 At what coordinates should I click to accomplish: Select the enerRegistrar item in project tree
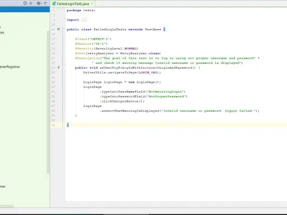click(x=10, y=67)
